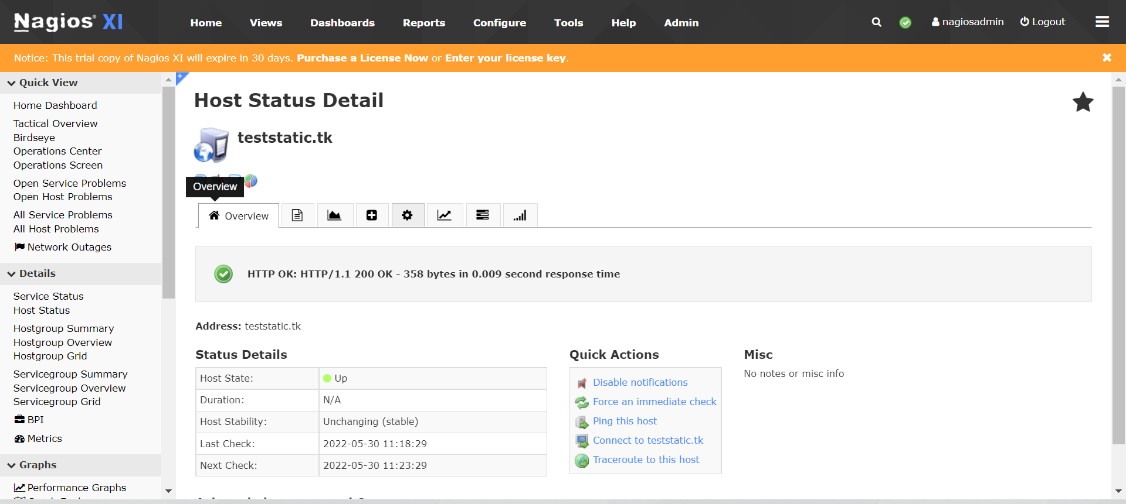
Task: Favorite this page with the star icon
Action: point(1083,102)
